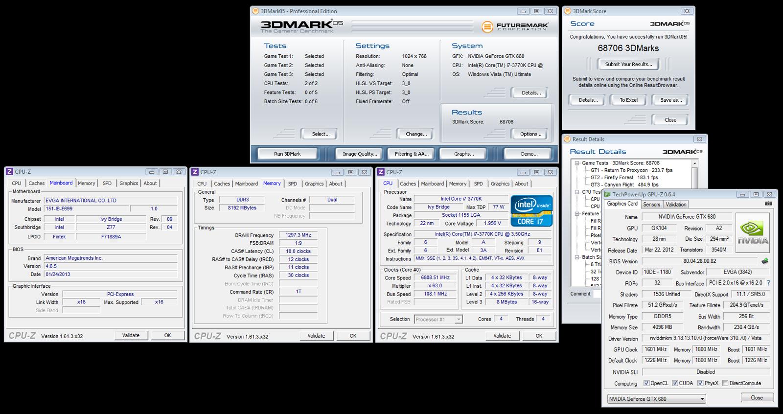Click the Run 3DMark button

click(287, 154)
